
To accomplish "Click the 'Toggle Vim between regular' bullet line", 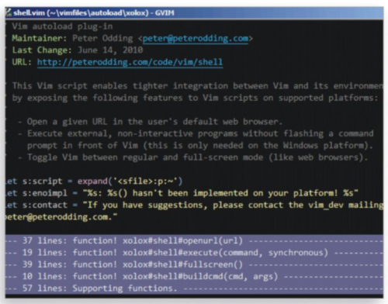I will pyautogui.click(x=192, y=157).
